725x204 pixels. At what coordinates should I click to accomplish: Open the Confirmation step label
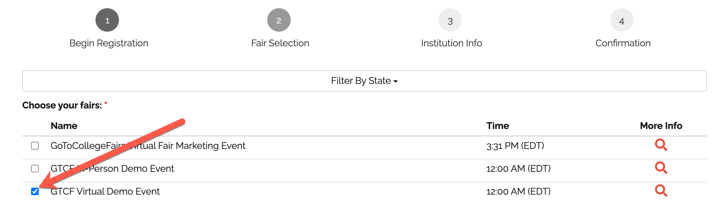pyautogui.click(x=623, y=43)
